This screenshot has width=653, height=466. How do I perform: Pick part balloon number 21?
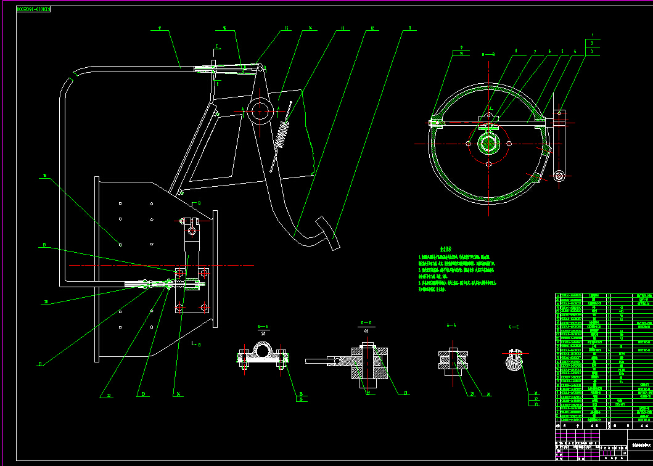pyautogui.click(x=40, y=364)
